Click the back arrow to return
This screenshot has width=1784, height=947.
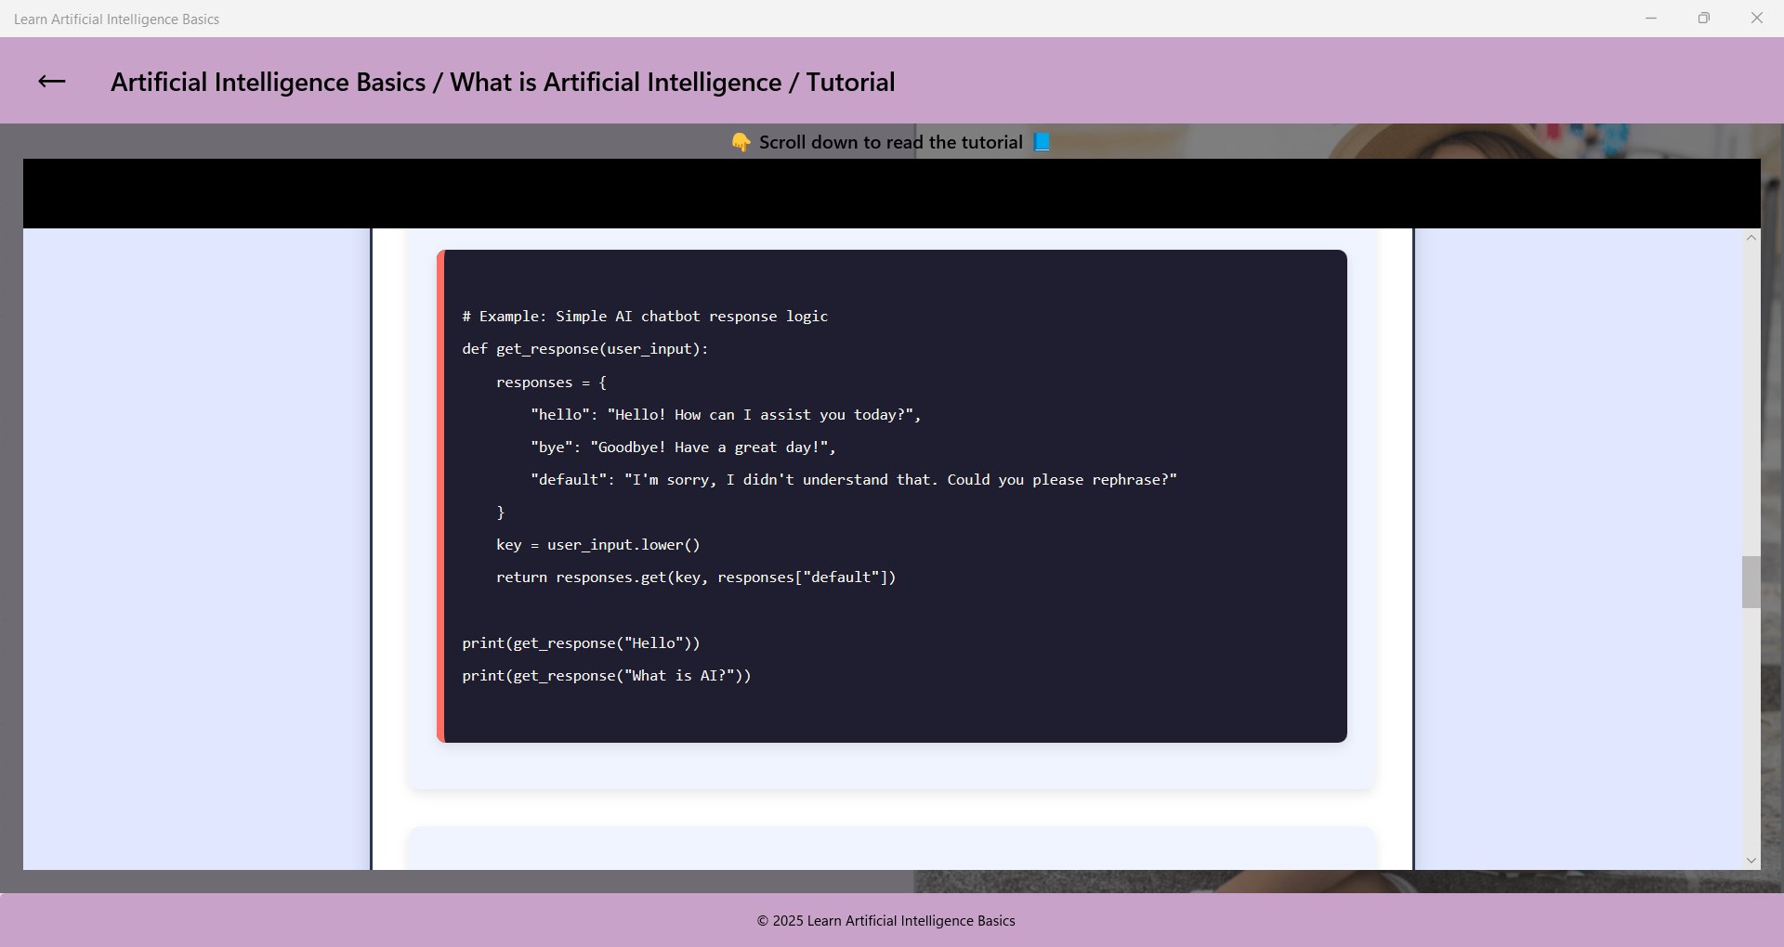coord(51,82)
